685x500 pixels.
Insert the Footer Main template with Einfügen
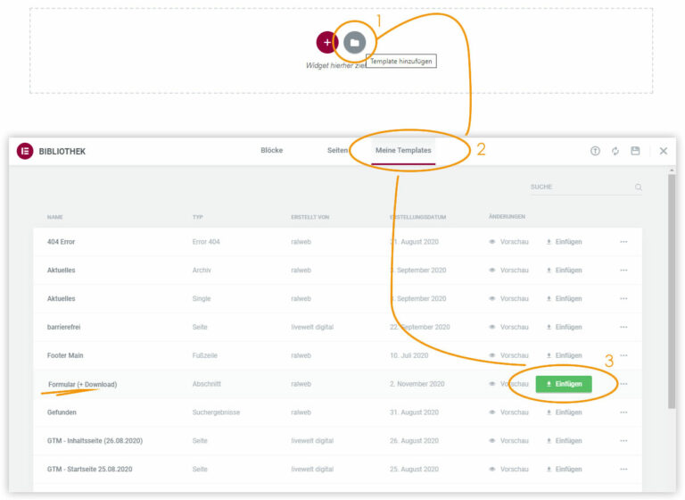coord(564,355)
